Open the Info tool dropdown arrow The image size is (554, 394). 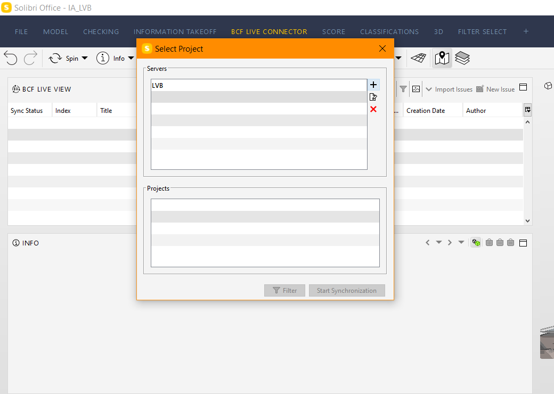pos(131,58)
